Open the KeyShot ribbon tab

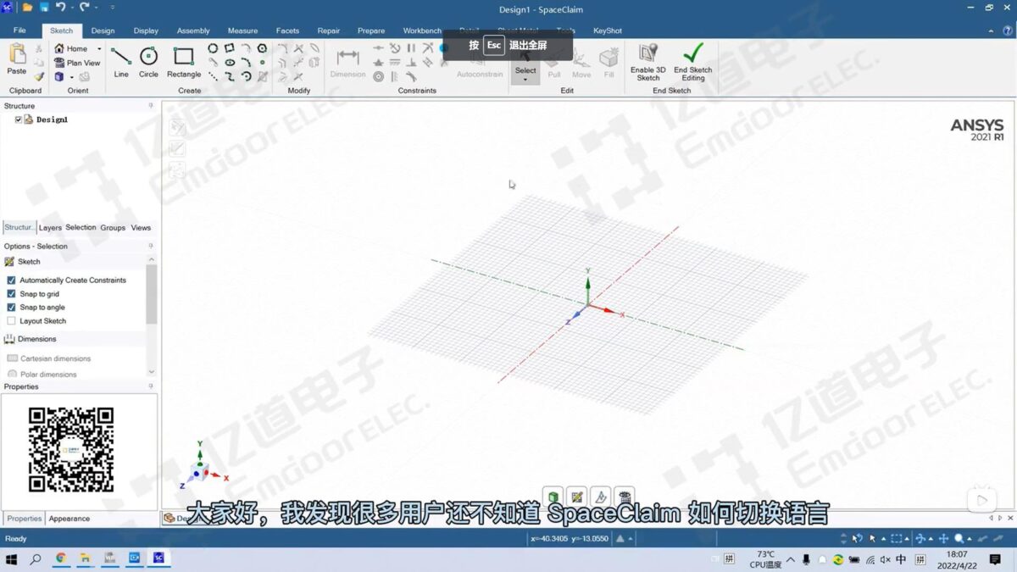pos(608,31)
